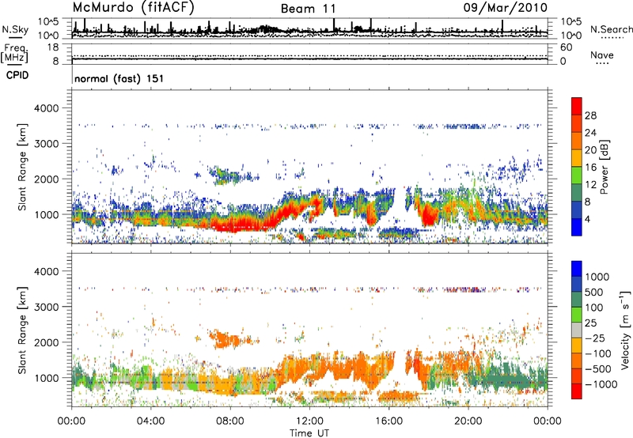
Task: Click the -500 tick on velocity colorbar
Action: tap(598, 369)
